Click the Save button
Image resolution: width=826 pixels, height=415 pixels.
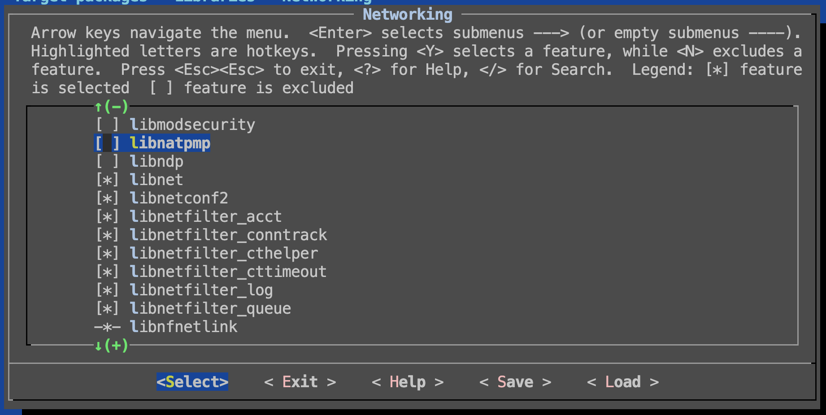pos(515,382)
